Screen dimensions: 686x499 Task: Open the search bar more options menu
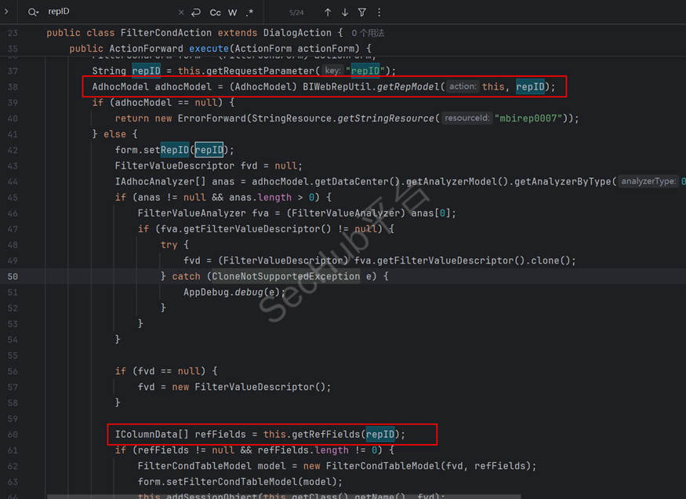(x=379, y=13)
